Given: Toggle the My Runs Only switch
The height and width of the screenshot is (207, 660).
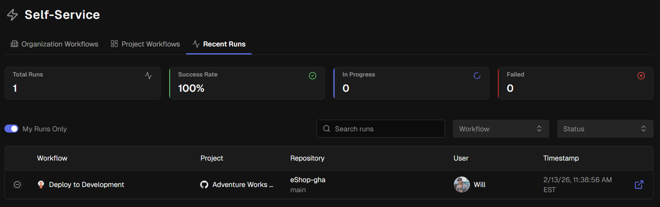Looking at the screenshot, I should (x=11, y=129).
